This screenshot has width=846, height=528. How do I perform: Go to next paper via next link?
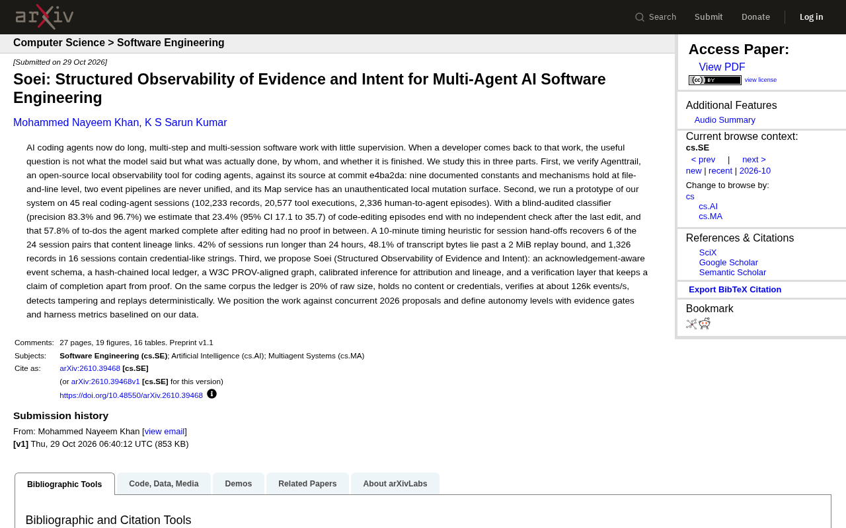click(x=754, y=160)
